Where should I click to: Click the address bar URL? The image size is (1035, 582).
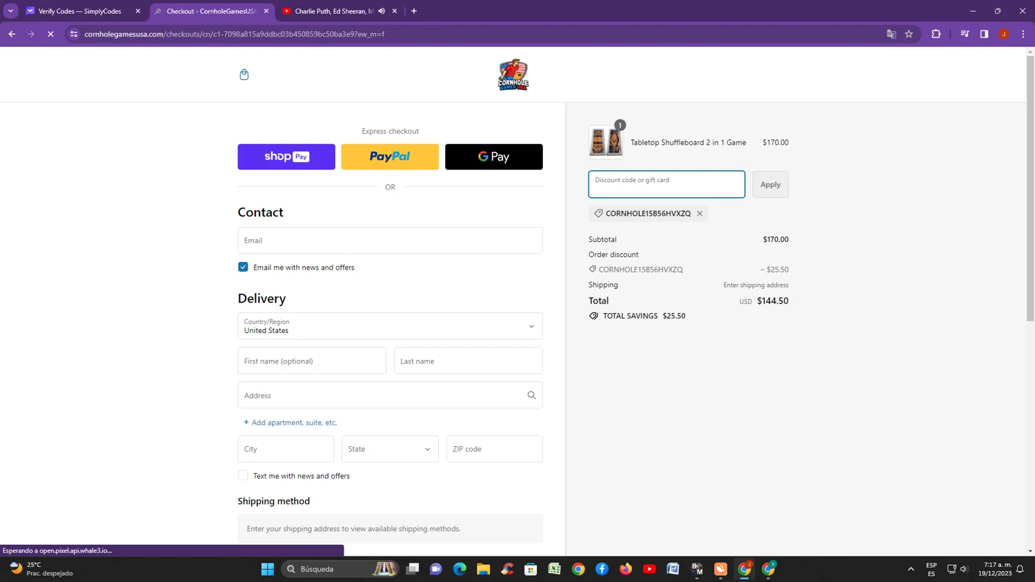[235, 34]
